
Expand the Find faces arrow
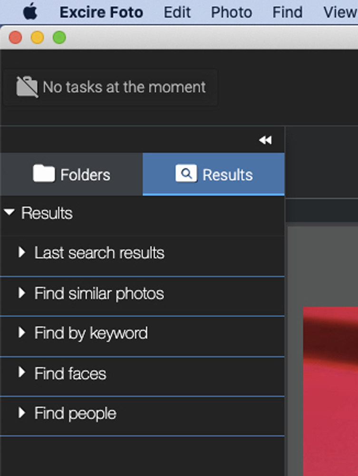pyautogui.click(x=21, y=373)
